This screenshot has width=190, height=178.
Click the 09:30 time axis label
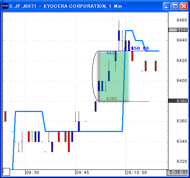pos(32,172)
